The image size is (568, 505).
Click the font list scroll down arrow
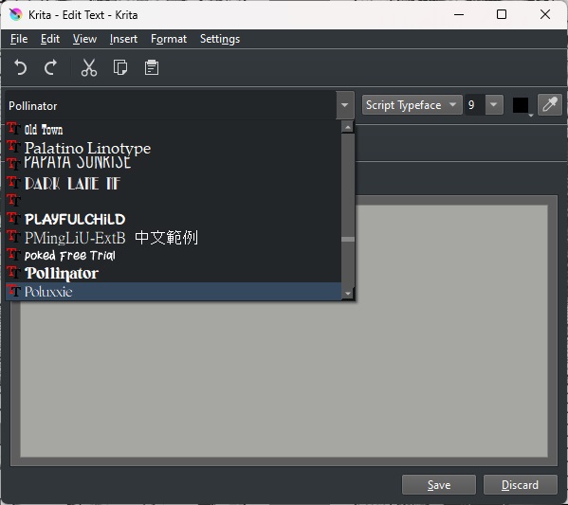tap(348, 294)
